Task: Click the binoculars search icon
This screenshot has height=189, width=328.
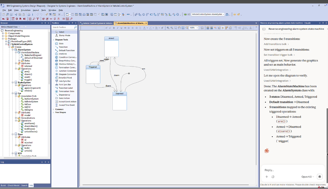Action: (x=227, y=15)
